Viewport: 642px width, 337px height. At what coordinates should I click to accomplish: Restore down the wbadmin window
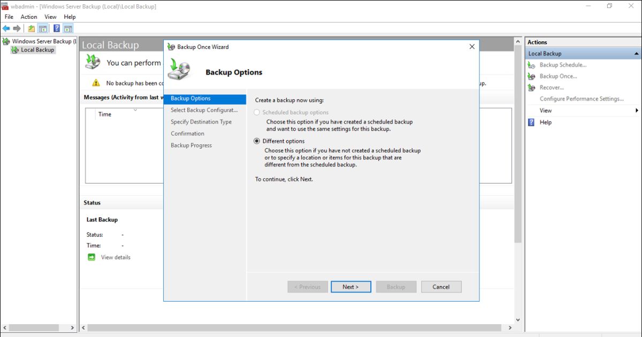[x=609, y=6]
